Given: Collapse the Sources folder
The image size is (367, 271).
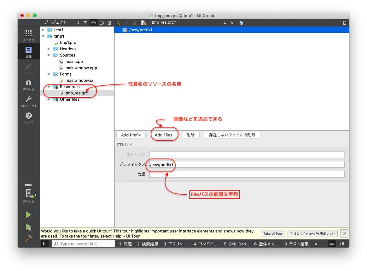Looking at the screenshot, I should 49,55.
